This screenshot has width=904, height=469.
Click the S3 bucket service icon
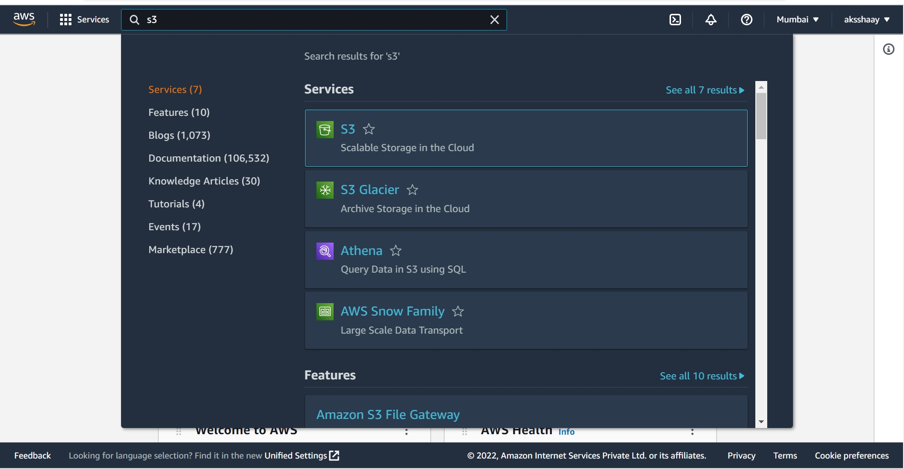pyautogui.click(x=325, y=130)
